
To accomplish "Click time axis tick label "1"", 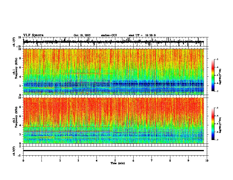I will click(x=41, y=161).
